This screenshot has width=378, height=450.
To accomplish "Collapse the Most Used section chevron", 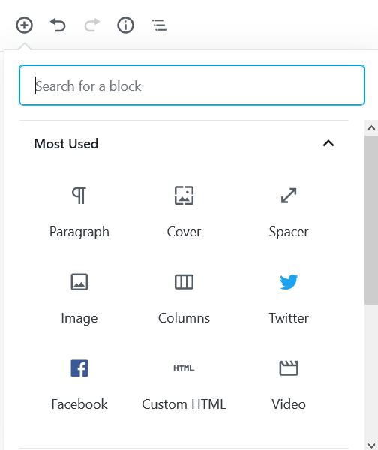I will [328, 143].
